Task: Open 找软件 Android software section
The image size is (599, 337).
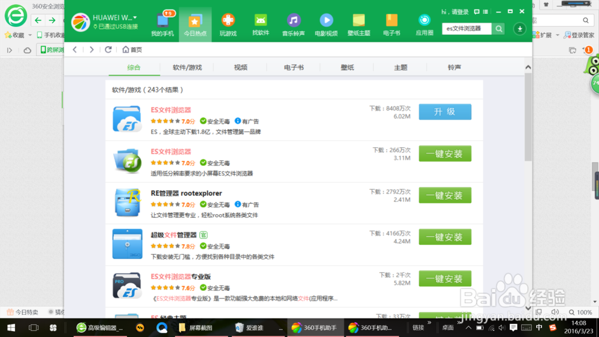Action: pyautogui.click(x=261, y=24)
